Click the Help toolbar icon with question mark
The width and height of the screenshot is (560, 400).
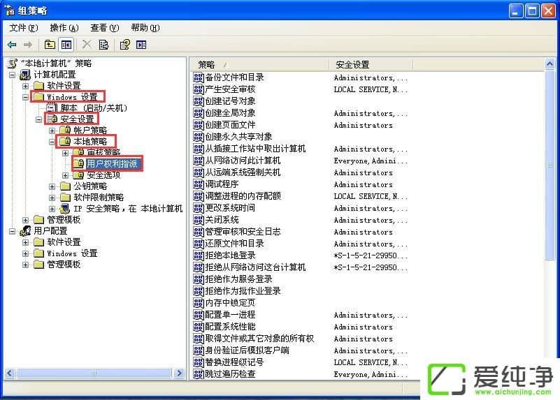(124, 45)
